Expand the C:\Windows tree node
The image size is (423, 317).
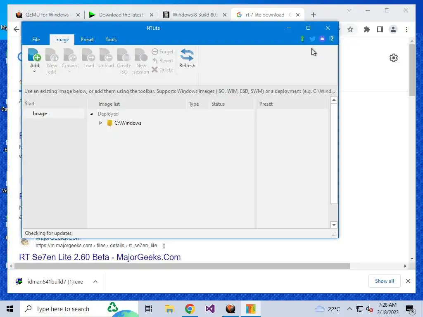tap(101, 123)
